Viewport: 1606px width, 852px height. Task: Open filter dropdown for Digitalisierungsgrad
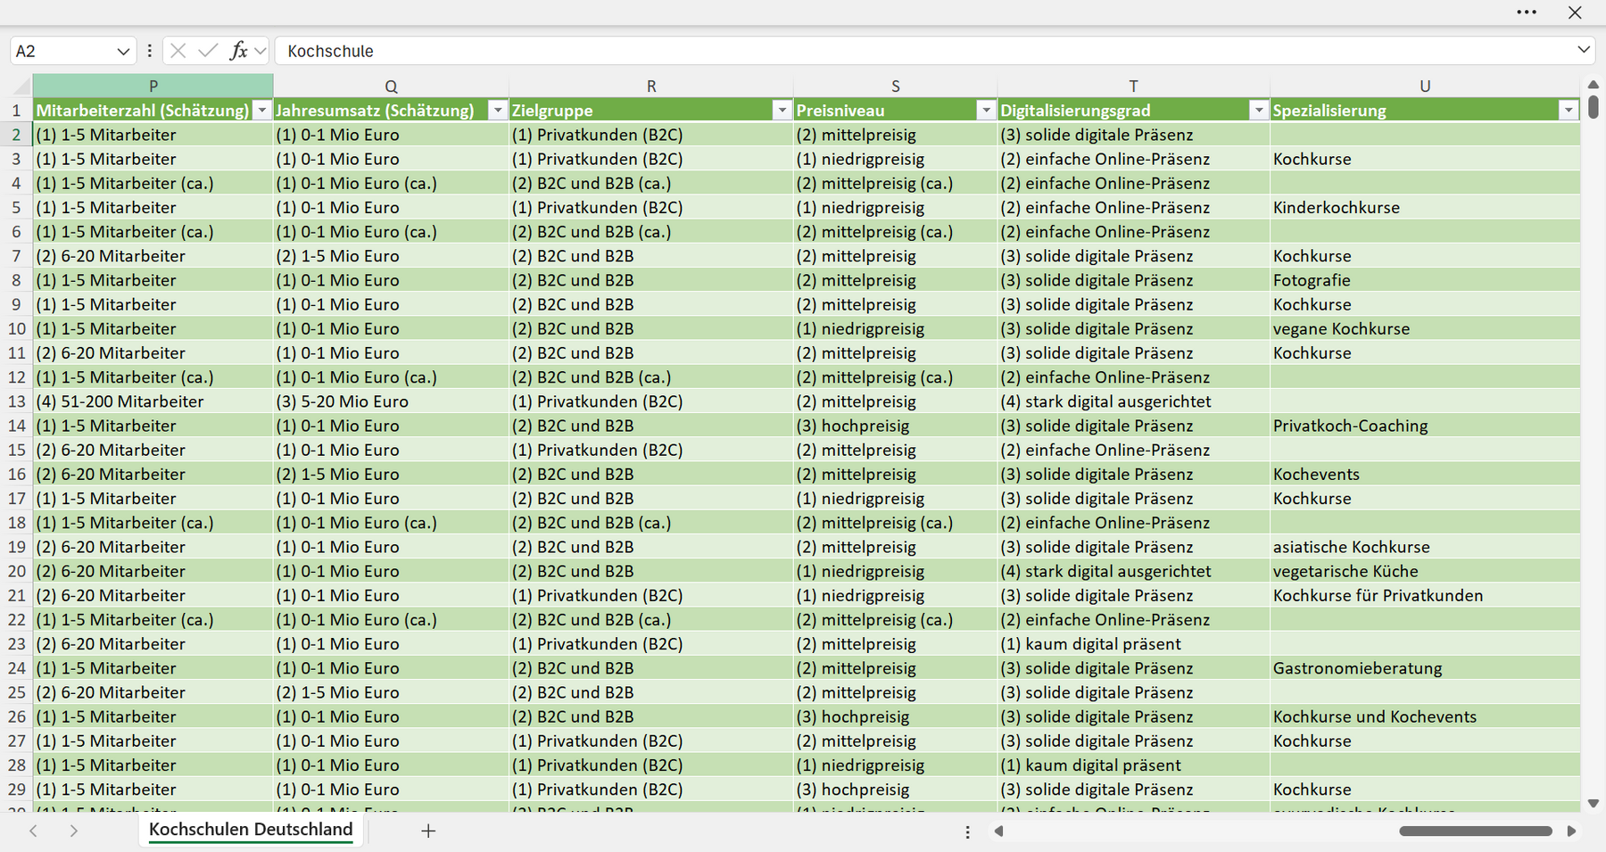coord(1258,110)
